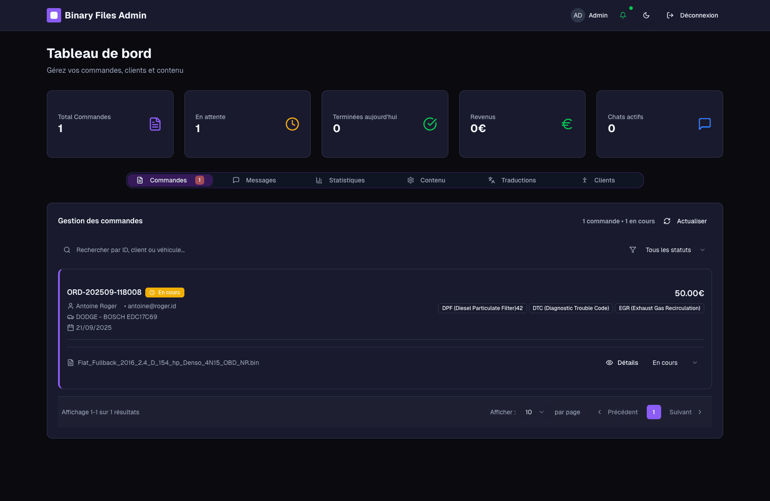Click the Terminées aujourd'hui checkmark icon

430,124
